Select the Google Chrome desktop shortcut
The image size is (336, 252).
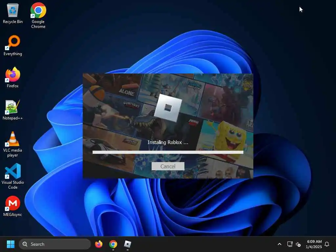38,15
